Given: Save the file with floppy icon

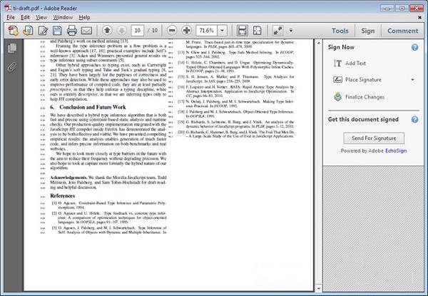Looking at the screenshot, I should pos(57,30).
